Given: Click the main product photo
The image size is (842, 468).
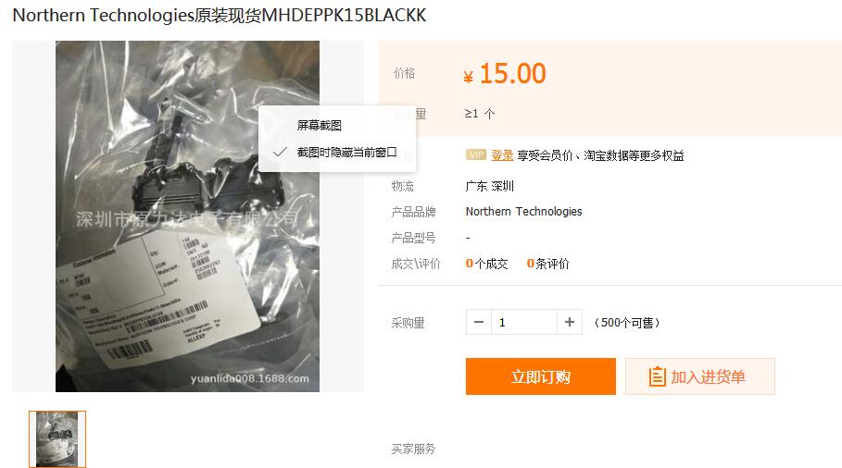Looking at the screenshot, I should (x=187, y=216).
